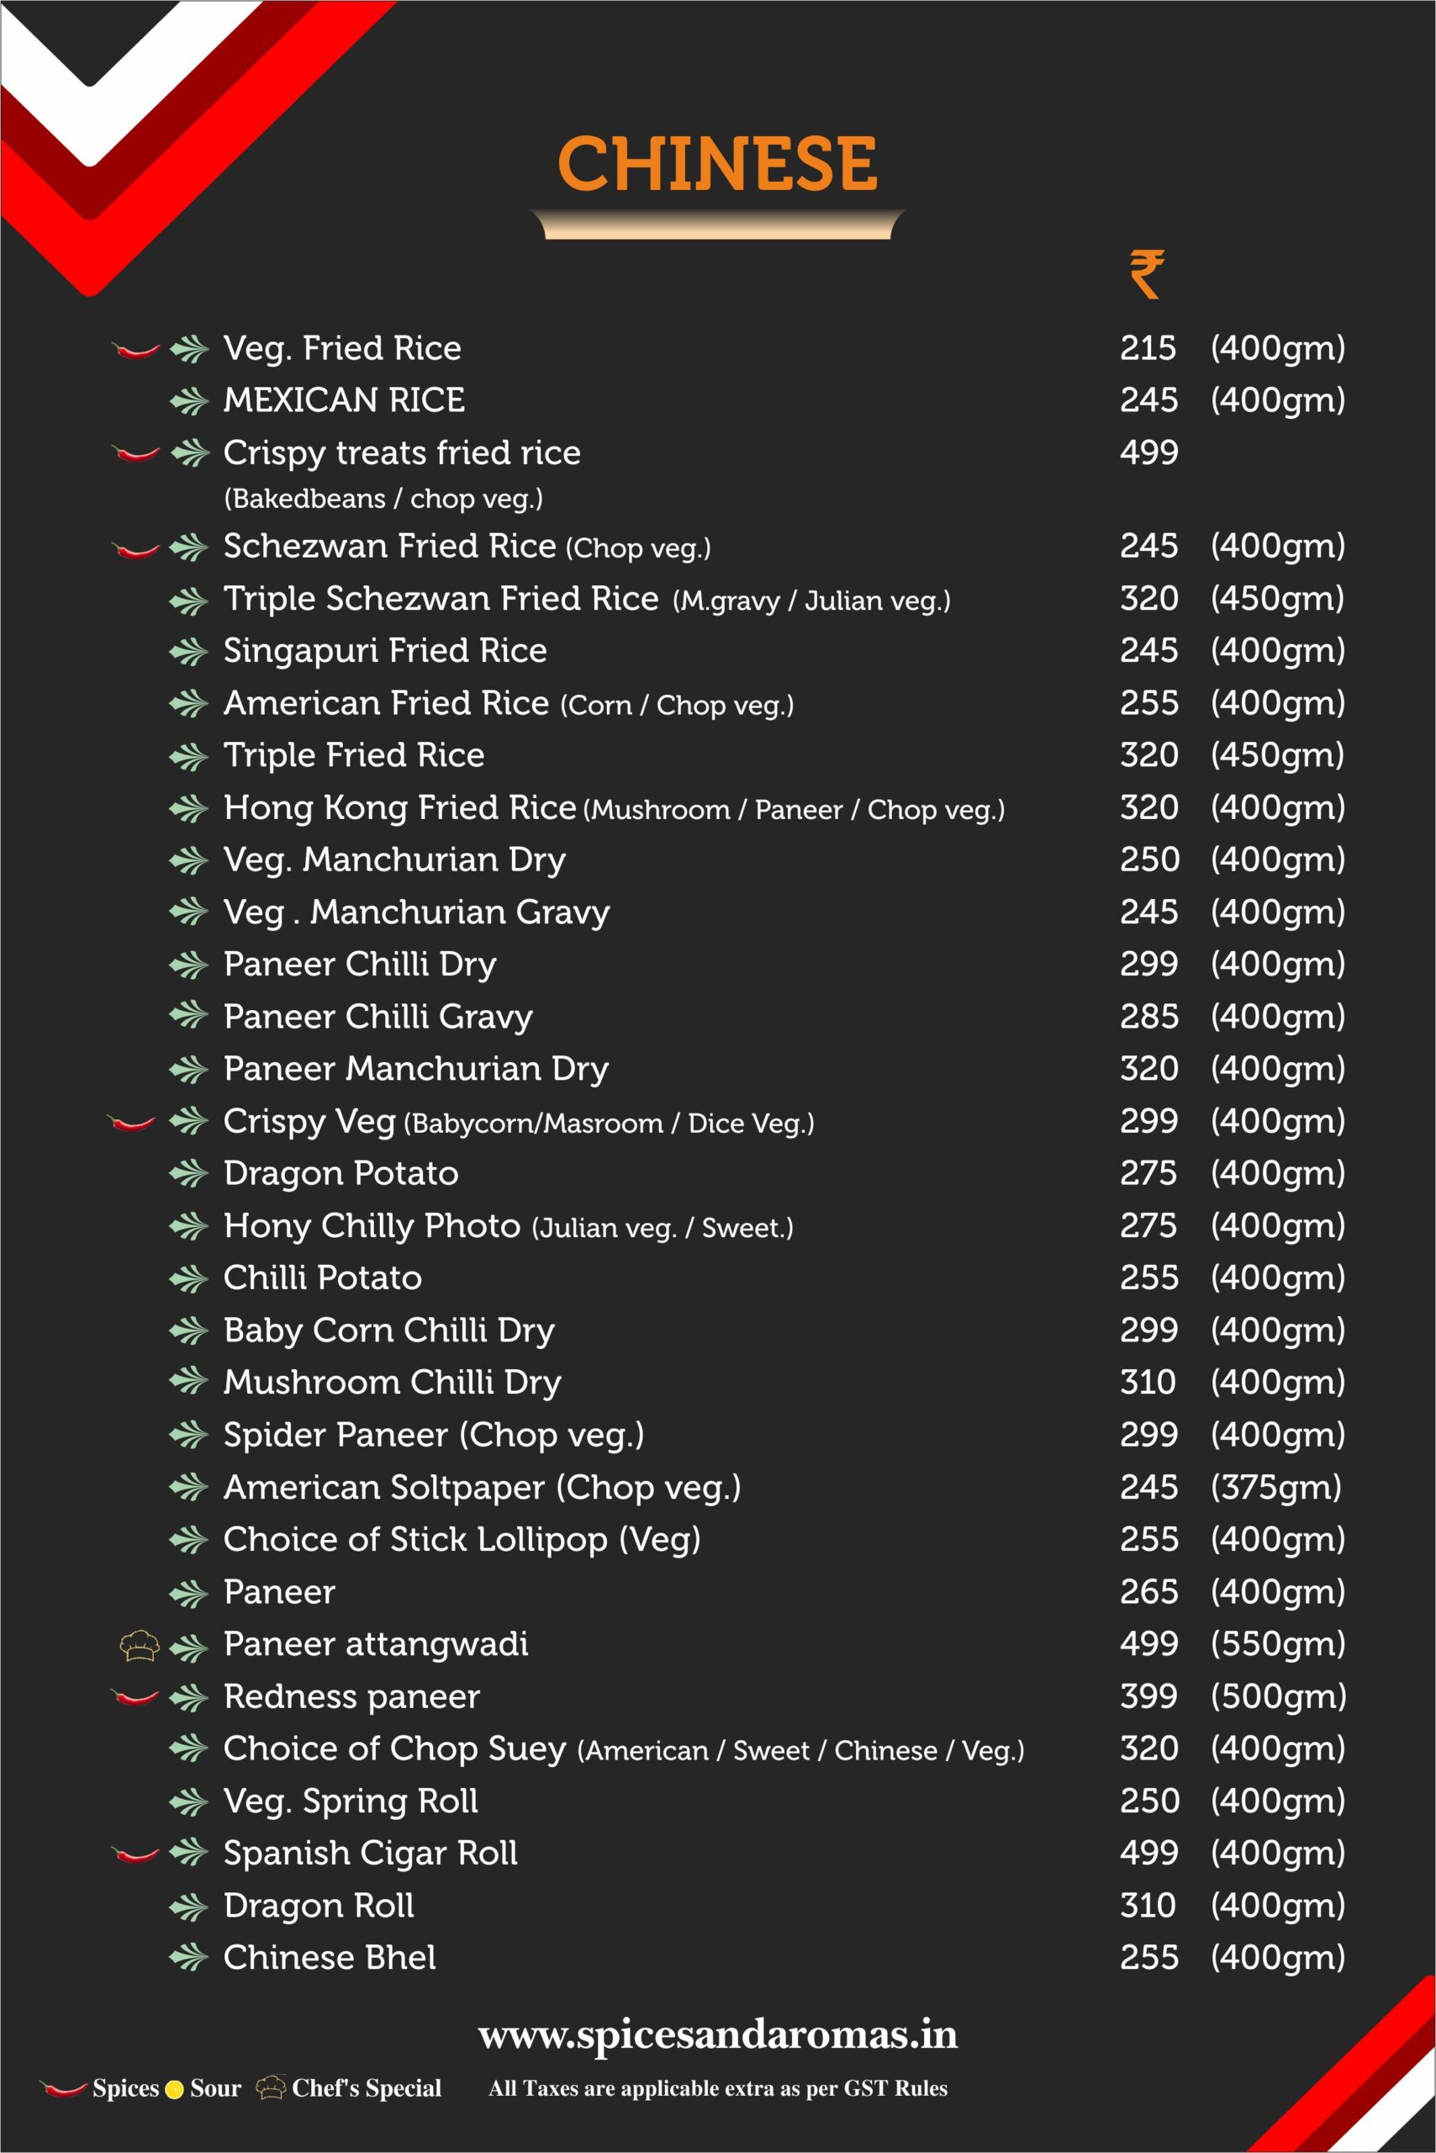Select the Hong Kong Fried Rice item

point(399,807)
